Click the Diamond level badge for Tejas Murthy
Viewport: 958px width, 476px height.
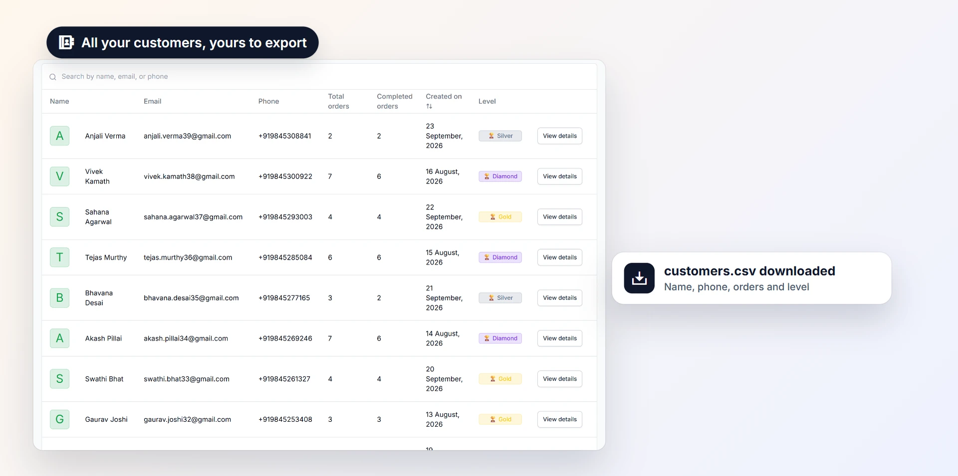pyautogui.click(x=500, y=257)
